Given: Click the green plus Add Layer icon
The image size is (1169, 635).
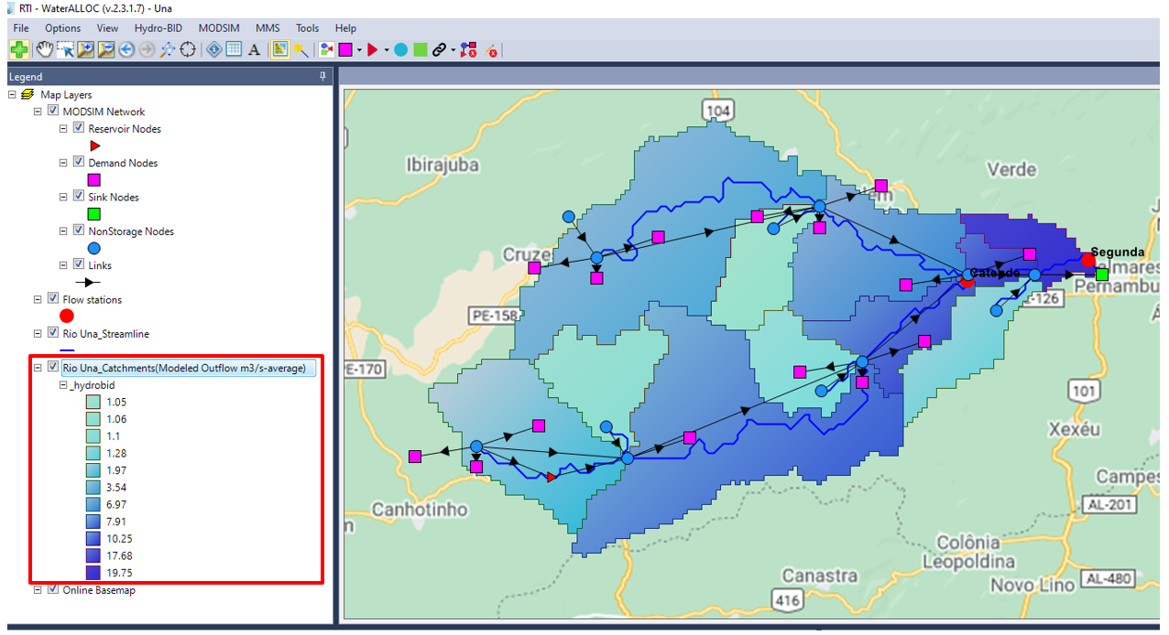Looking at the screenshot, I should pyautogui.click(x=18, y=49).
